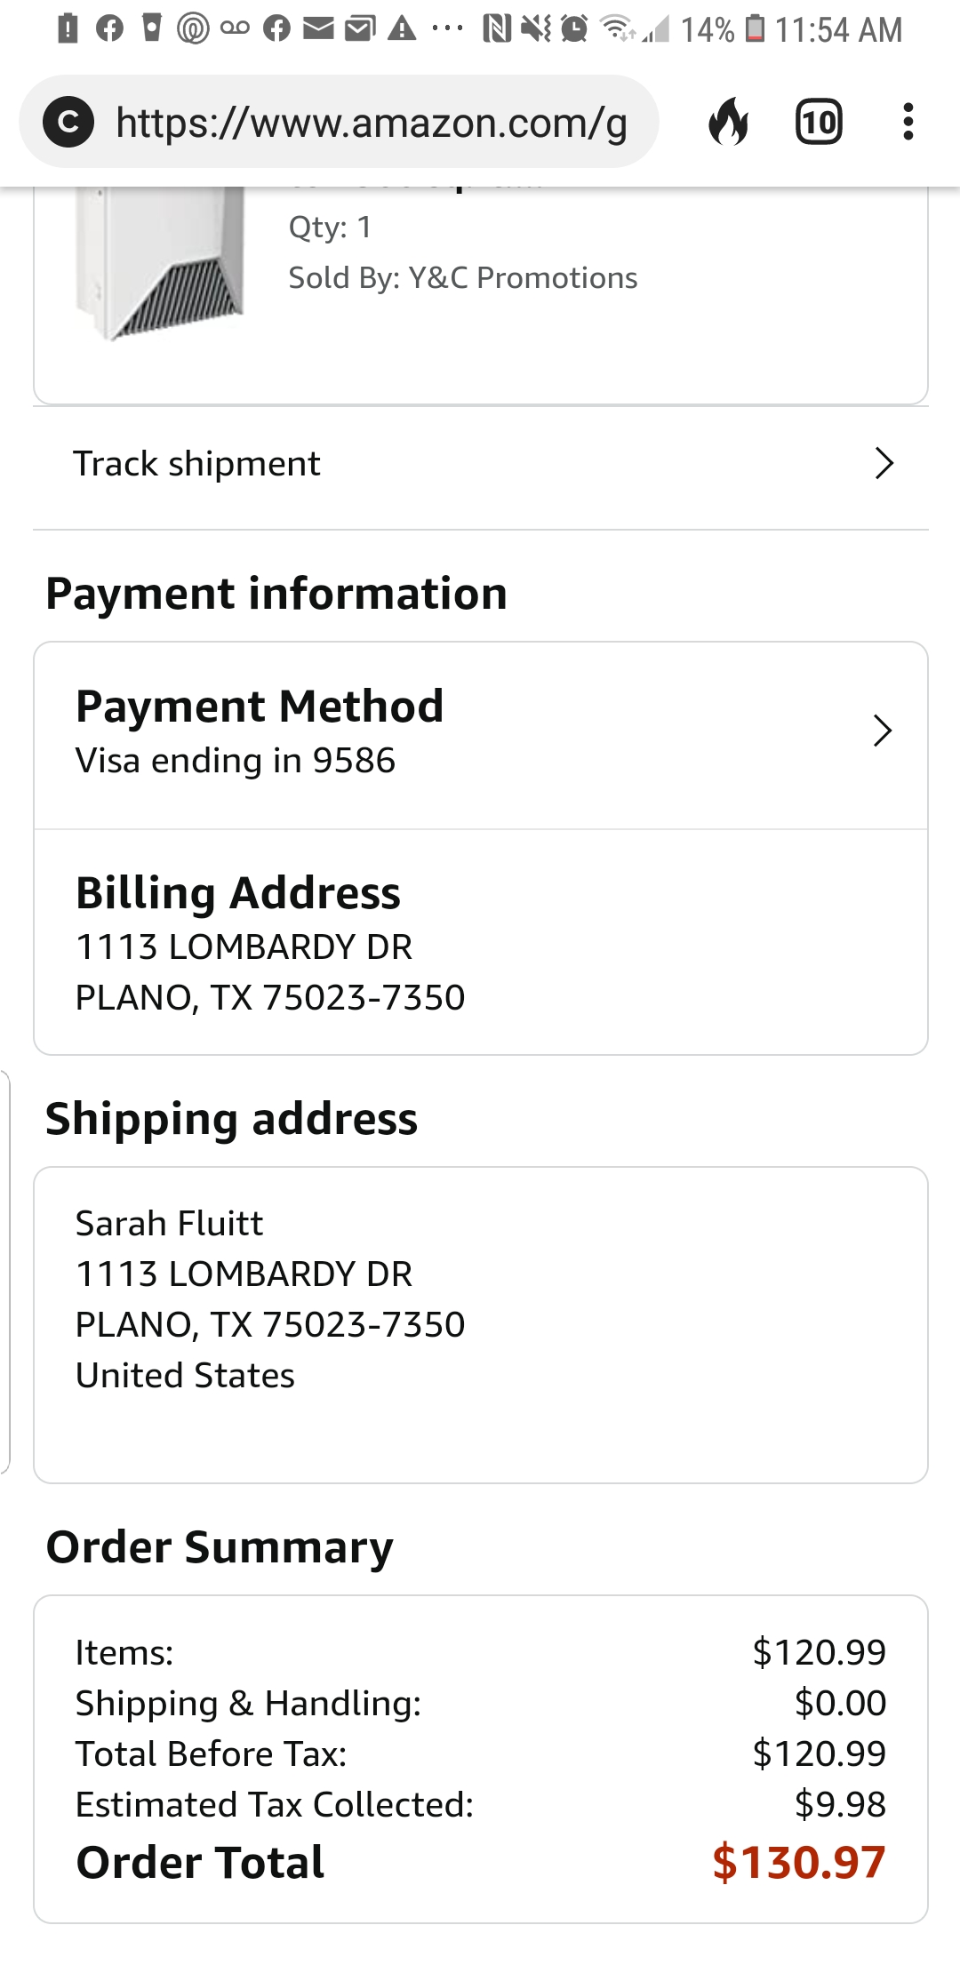Expand the Payment Method chevron arrow
Screen dimensions: 960x1973
point(882,731)
